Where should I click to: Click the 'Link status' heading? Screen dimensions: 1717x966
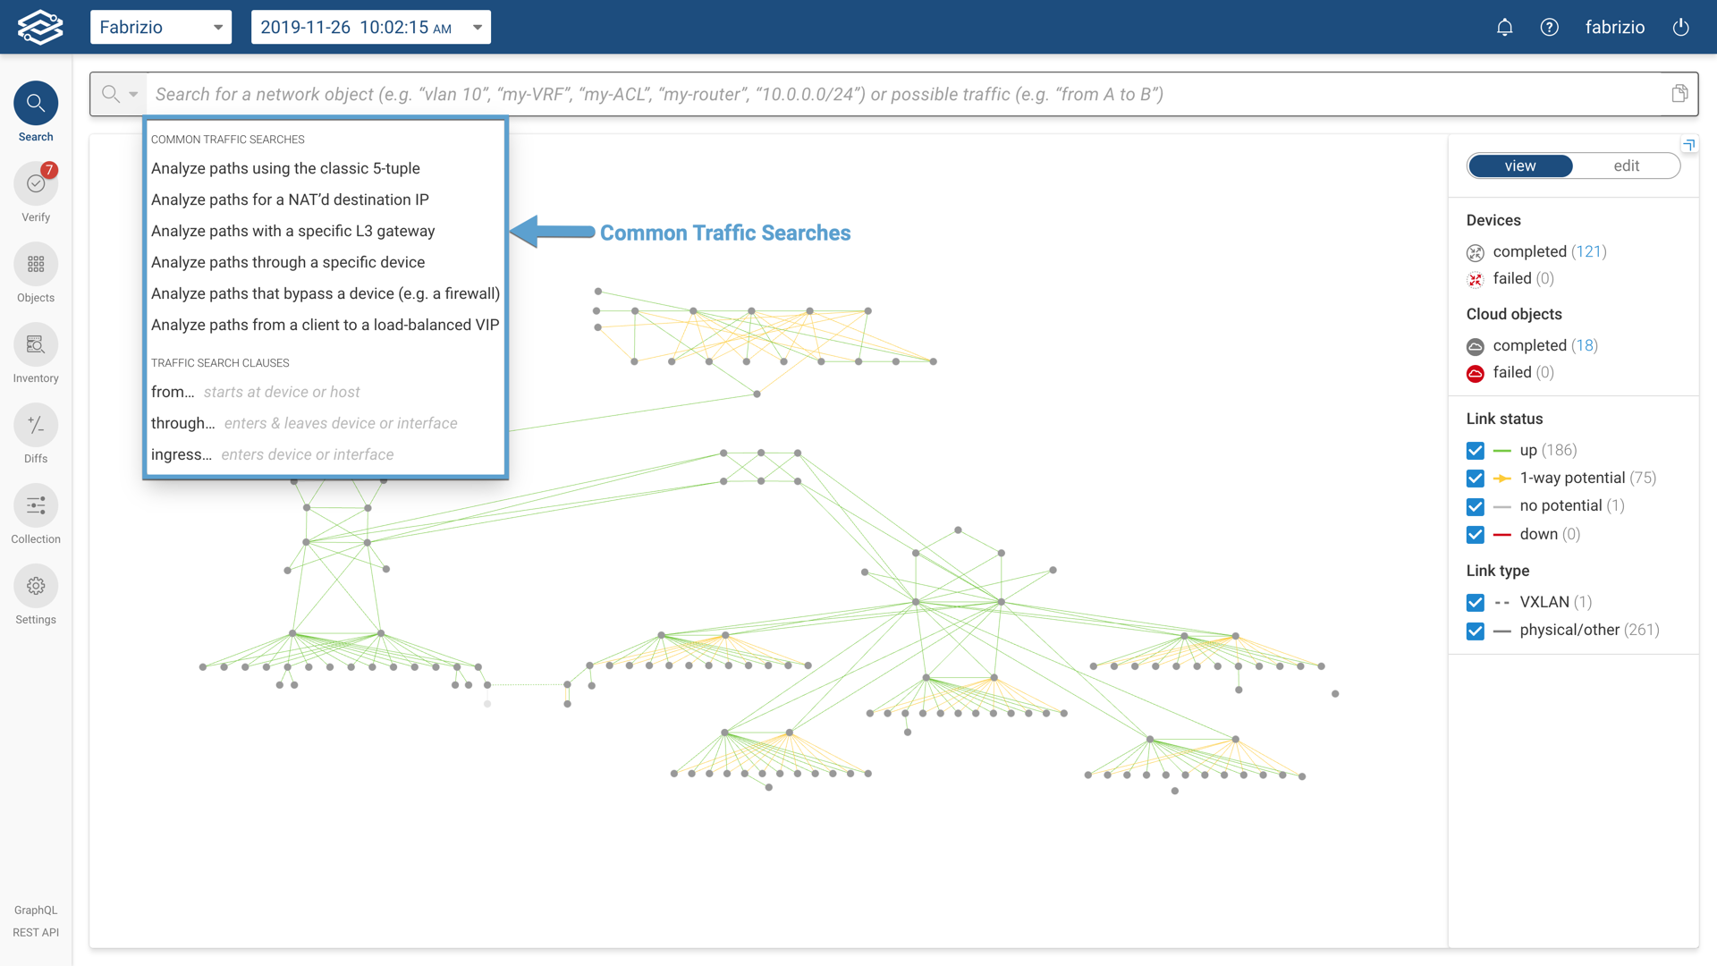pos(1504,419)
